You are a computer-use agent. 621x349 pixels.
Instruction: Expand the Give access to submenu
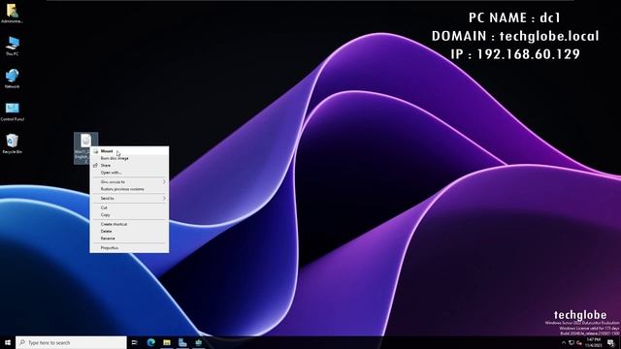click(x=129, y=181)
